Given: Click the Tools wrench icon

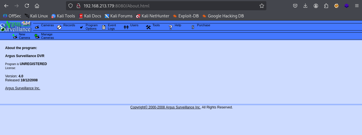Looking at the screenshot, I should pos(148,27).
